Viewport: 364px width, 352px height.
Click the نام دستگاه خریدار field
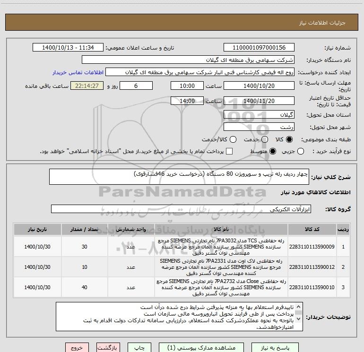tap(188, 60)
